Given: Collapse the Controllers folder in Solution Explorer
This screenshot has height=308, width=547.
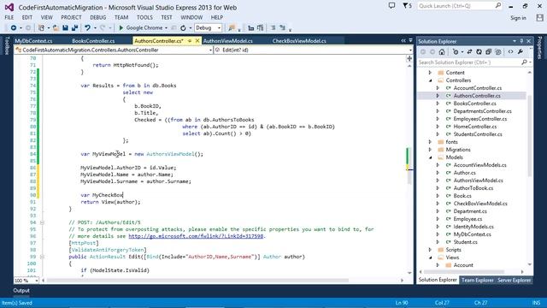Looking at the screenshot, I should [x=431, y=80].
